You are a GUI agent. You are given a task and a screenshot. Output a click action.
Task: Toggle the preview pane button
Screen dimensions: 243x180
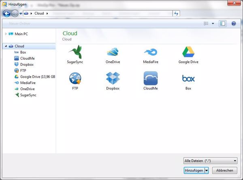tap(223, 24)
